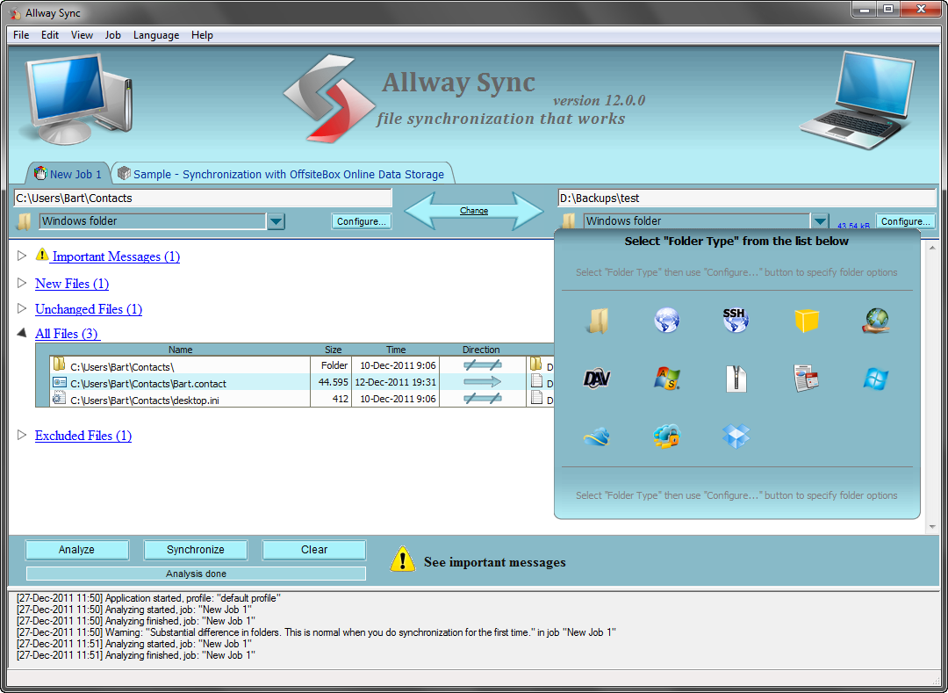Image resolution: width=948 pixels, height=693 pixels.
Task: Click the right Windows folder combo box field
Action: [x=696, y=221]
